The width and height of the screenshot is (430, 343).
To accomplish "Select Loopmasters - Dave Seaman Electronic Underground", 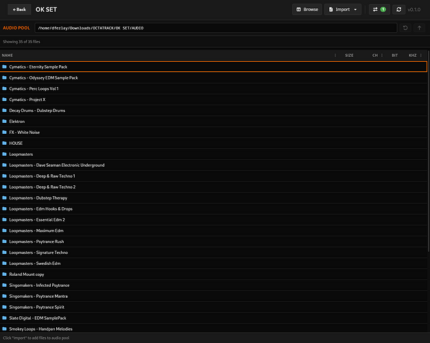I will point(213,165).
